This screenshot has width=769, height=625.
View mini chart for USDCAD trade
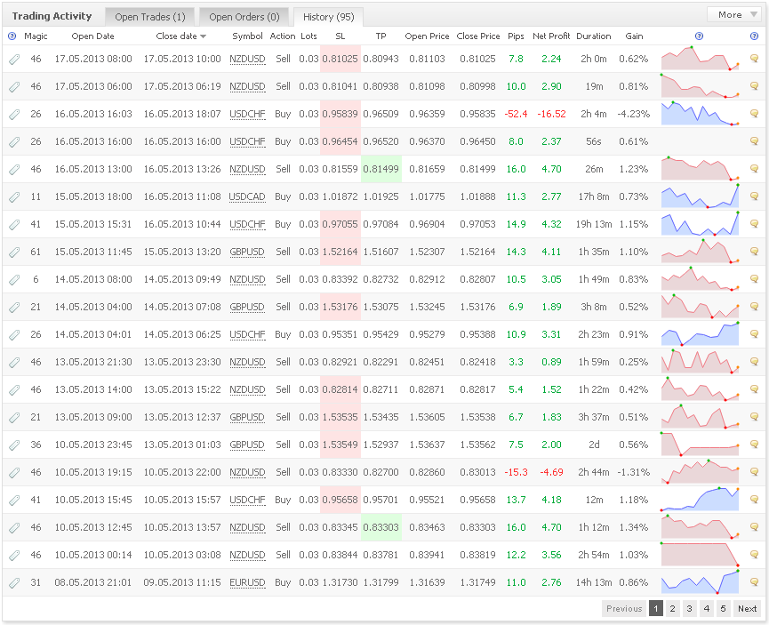pyautogui.click(x=700, y=196)
